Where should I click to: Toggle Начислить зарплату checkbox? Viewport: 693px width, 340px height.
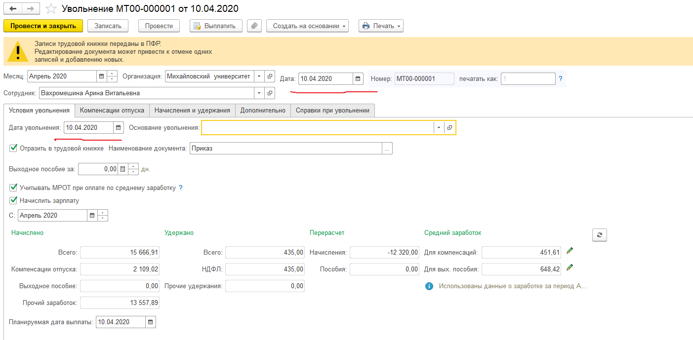[x=13, y=200]
